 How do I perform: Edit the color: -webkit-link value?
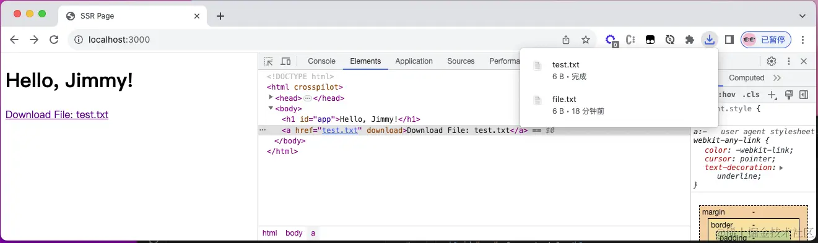tap(764, 150)
